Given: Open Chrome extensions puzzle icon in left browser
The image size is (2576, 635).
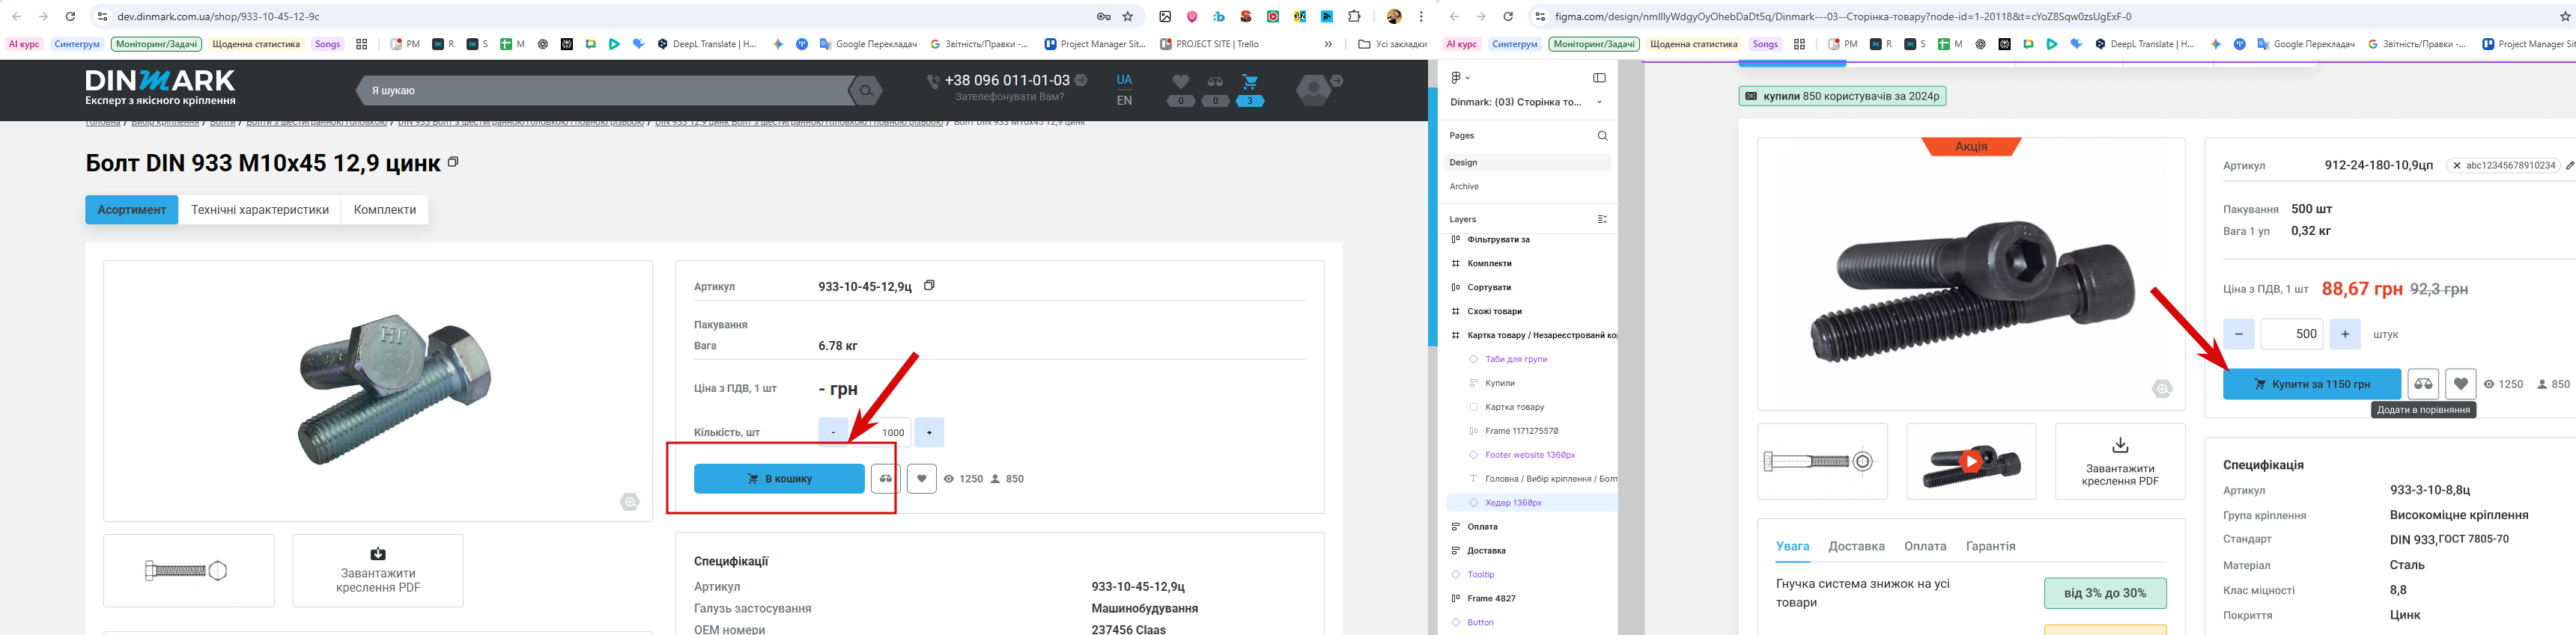Looking at the screenshot, I should click(1354, 17).
